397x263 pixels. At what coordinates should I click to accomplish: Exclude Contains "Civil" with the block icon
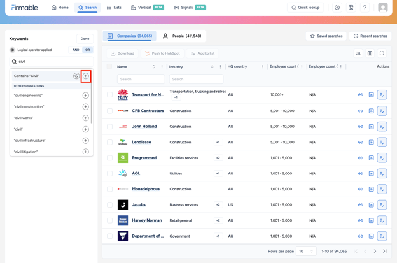tap(76, 76)
